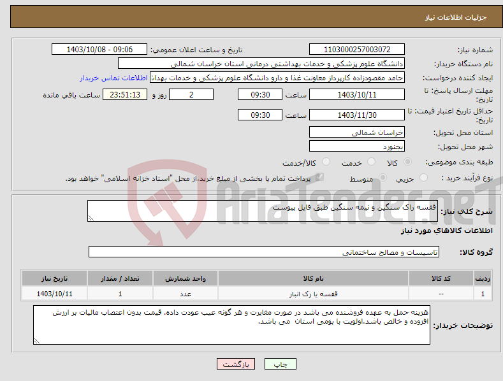The width and height of the screenshot is (503, 381).
Task: Click the buyer organization name field
Action: click(x=261, y=64)
